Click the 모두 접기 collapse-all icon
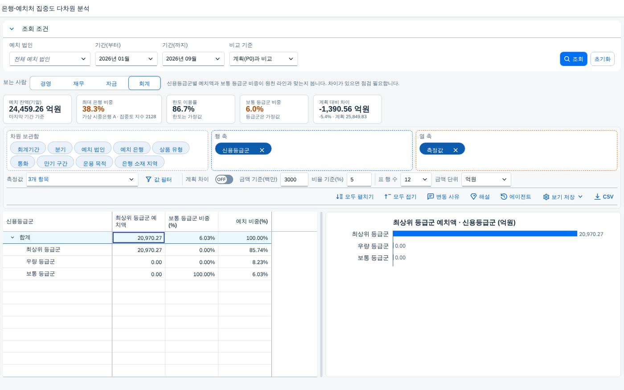Screen dimensions: 624x390 click(387, 197)
